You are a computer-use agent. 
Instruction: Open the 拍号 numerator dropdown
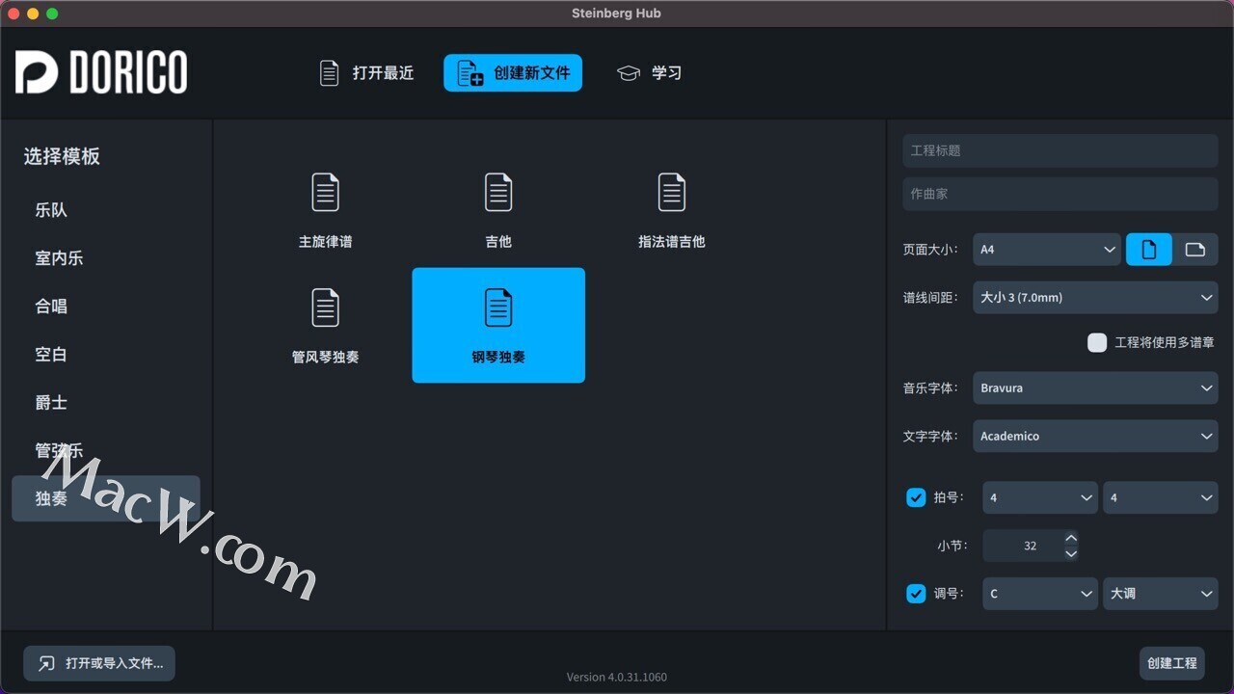coord(1040,497)
